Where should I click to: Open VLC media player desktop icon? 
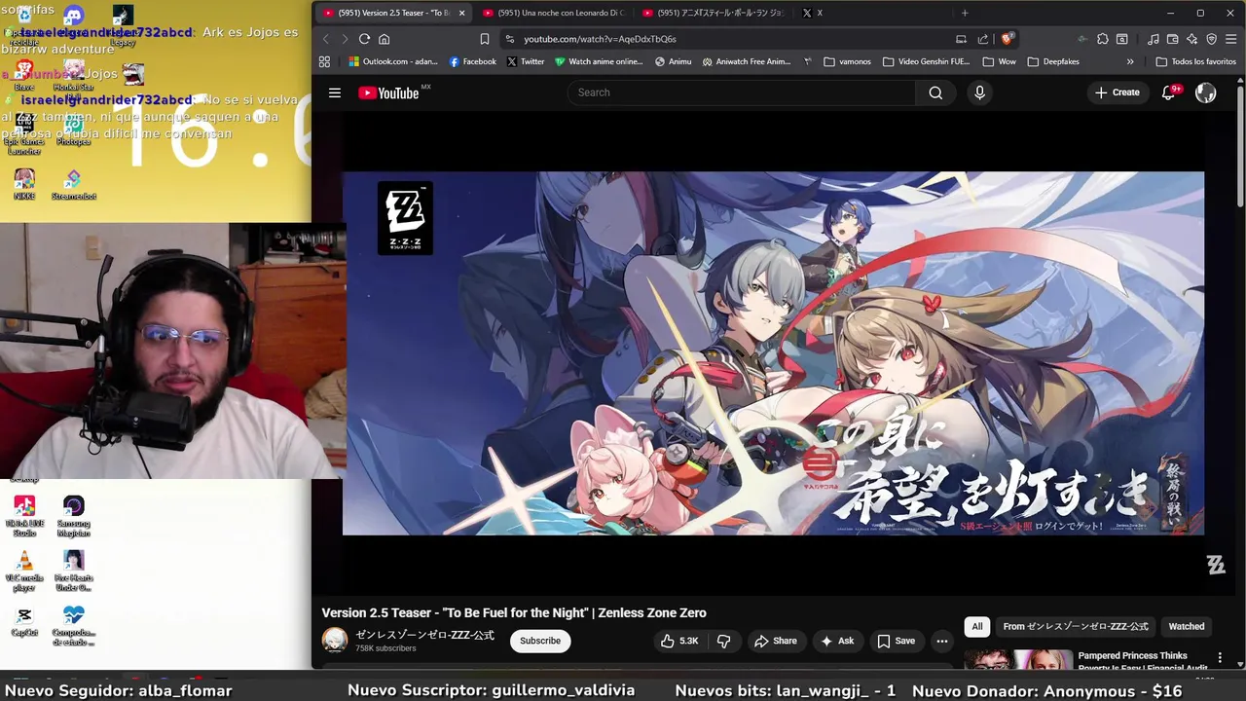pos(24,572)
